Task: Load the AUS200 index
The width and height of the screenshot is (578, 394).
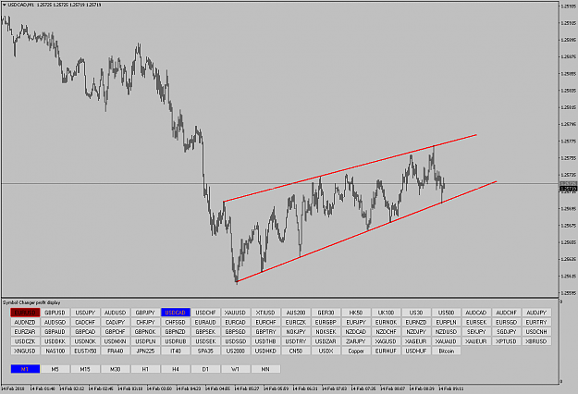Action: click(x=296, y=313)
